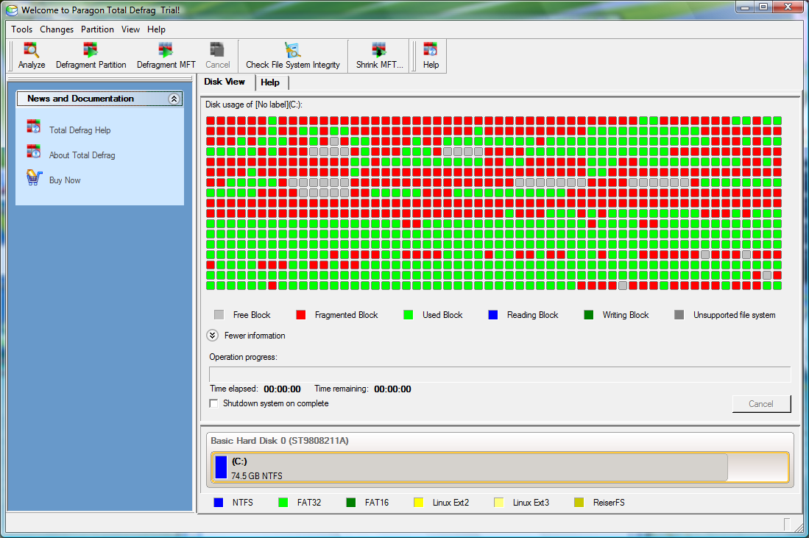Image resolution: width=809 pixels, height=538 pixels.
Task: Click the Used Block green swatch
Action: [x=408, y=315]
